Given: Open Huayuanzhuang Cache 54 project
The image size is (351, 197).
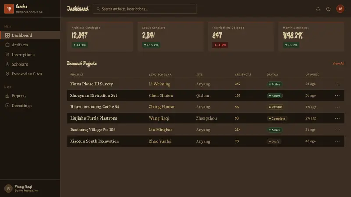Looking at the screenshot, I should [94, 107].
